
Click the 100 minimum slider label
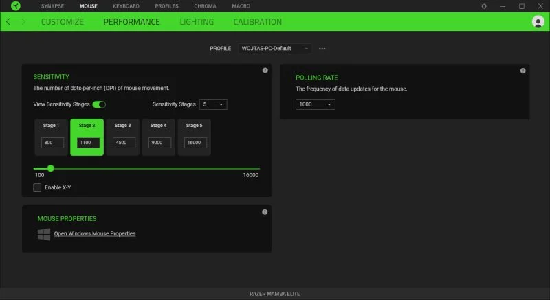pyautogui.click(x=40, y=175)
